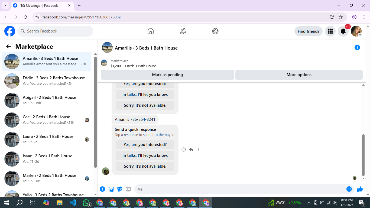
Task: Click Mark as pending button
Action: coord(167,75)
